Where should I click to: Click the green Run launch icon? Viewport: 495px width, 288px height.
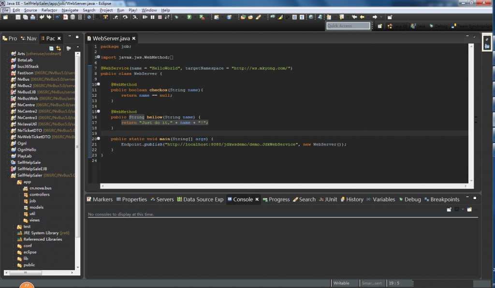[189, 17]
